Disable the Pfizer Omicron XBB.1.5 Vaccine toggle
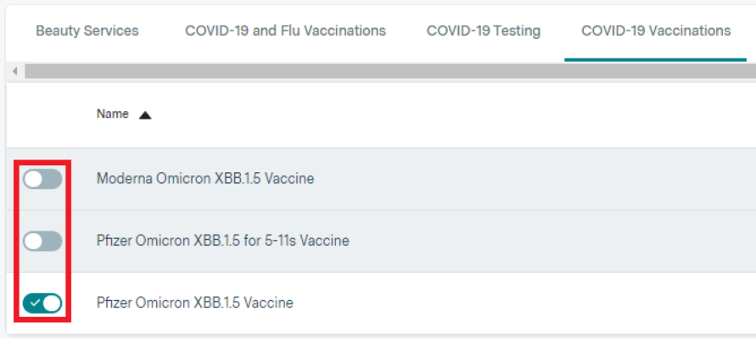 click(x=42, y=303)
